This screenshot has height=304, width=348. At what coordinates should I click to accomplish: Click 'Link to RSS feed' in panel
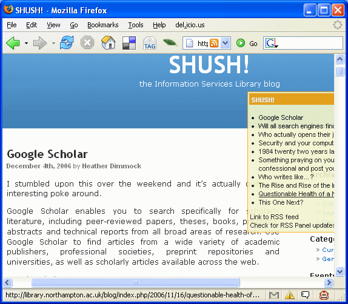click(x=274, y=217)
